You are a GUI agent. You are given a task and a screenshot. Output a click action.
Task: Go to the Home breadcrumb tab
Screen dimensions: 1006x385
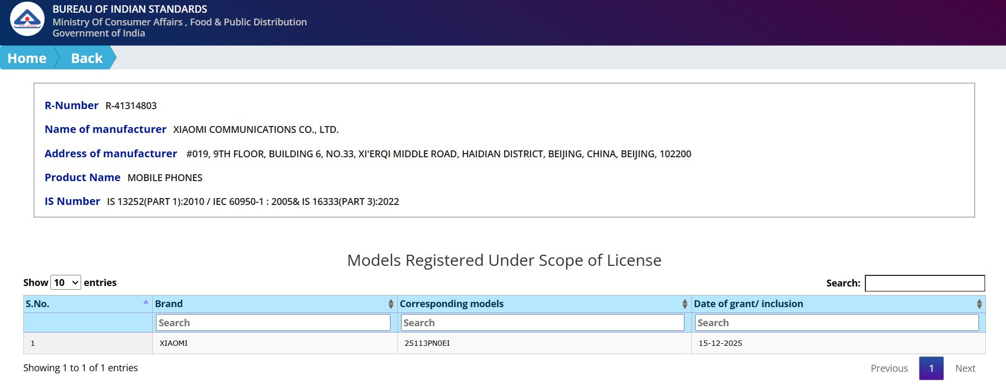coord(27,58)
